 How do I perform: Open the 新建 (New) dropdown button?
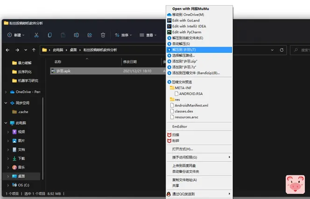coord(16,35)
